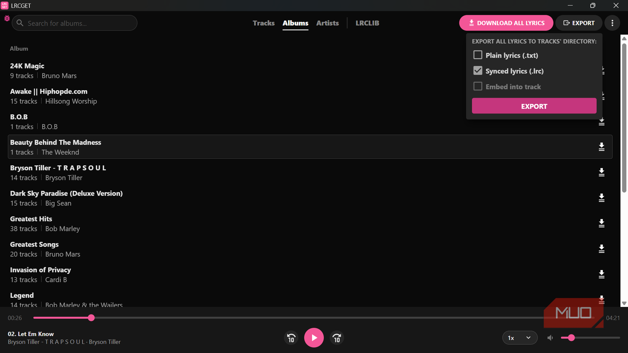Go to the Artists tab

(327, 23)
